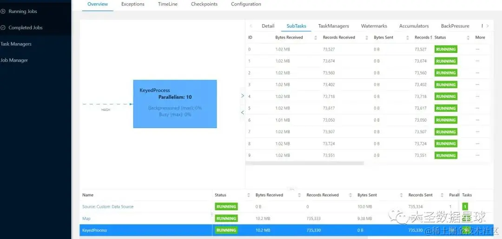This screenshot has width=502, height=239.
Task: Click 9.38 MB Bytes Sent value
Action: click(x=365, y=219)
